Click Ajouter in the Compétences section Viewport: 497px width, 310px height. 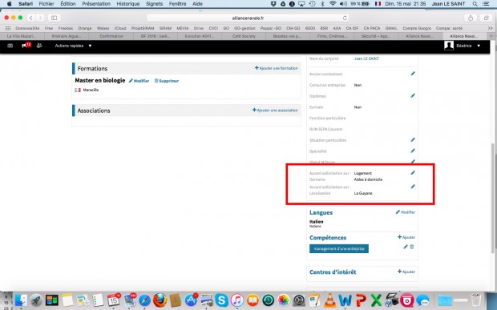[406, 237]
